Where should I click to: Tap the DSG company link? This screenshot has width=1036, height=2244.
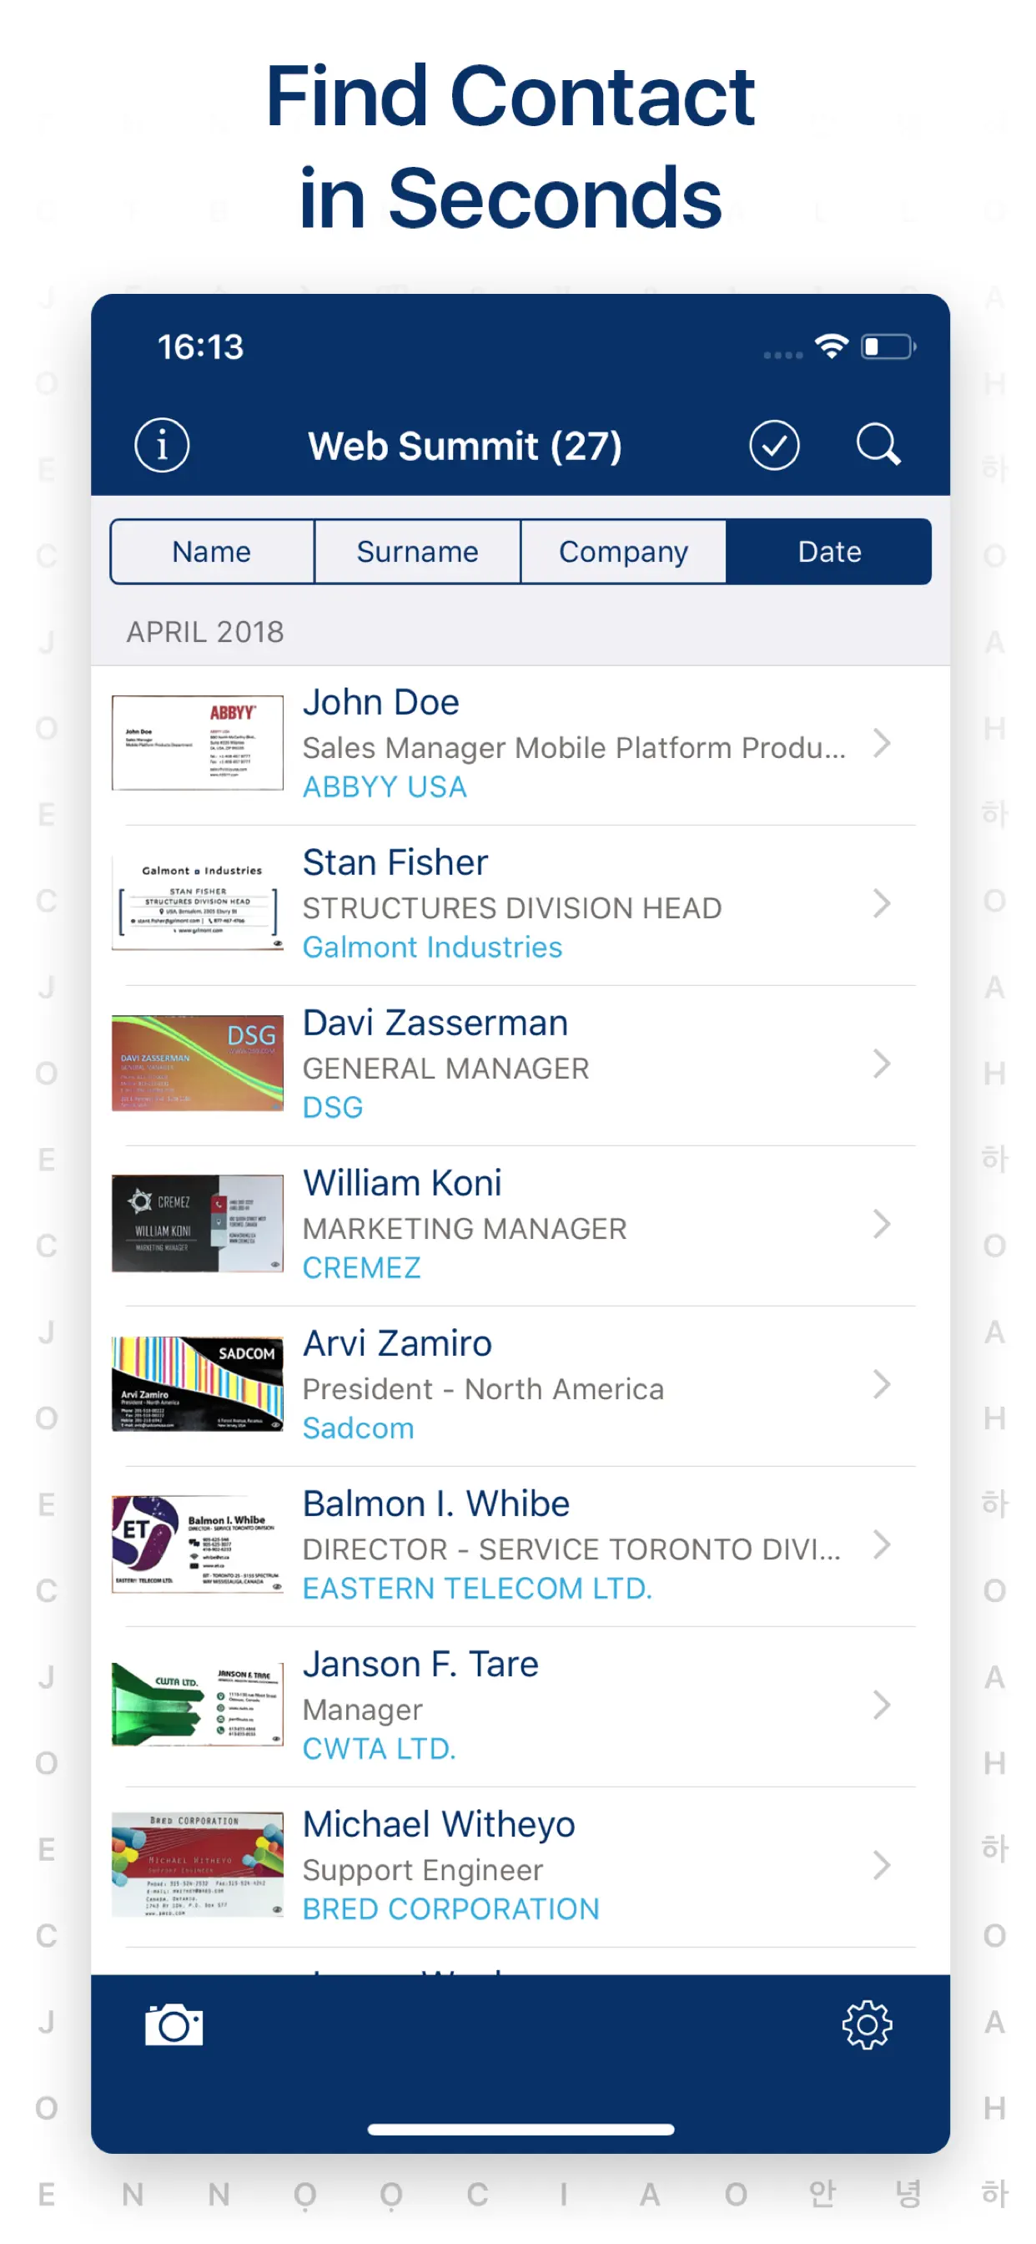pyautogui.click(x=333, y=1107)
